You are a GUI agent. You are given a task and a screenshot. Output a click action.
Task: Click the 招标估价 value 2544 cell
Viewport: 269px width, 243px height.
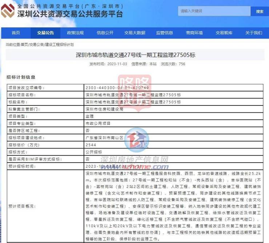click(x=91, y=144)
